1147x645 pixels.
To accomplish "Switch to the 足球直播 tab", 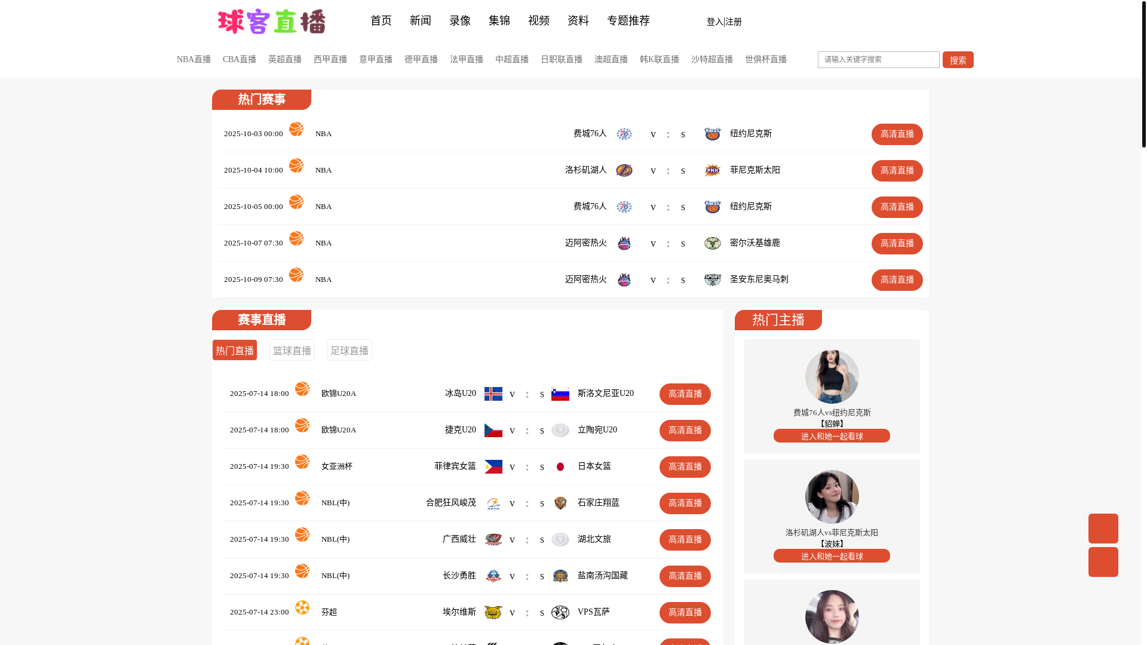I will point(349,350).
